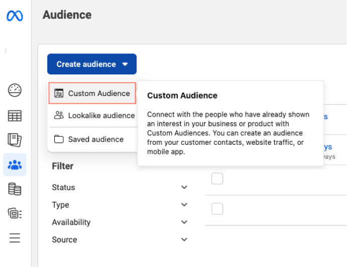This screenshot has height=267, width=347.
Task: Choose Saved audience from the menu
Action: [95, 139]
